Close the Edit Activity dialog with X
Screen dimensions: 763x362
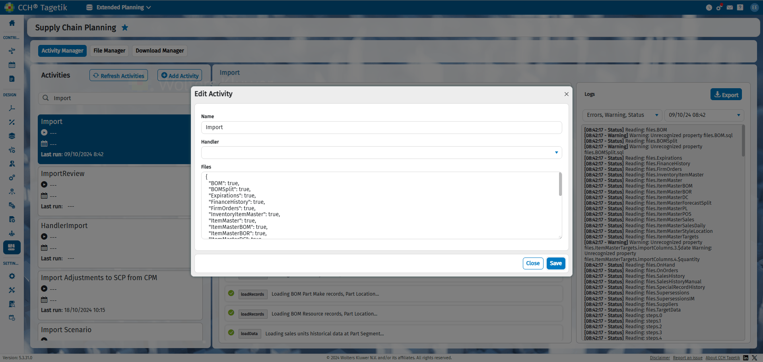pos(567,94)
